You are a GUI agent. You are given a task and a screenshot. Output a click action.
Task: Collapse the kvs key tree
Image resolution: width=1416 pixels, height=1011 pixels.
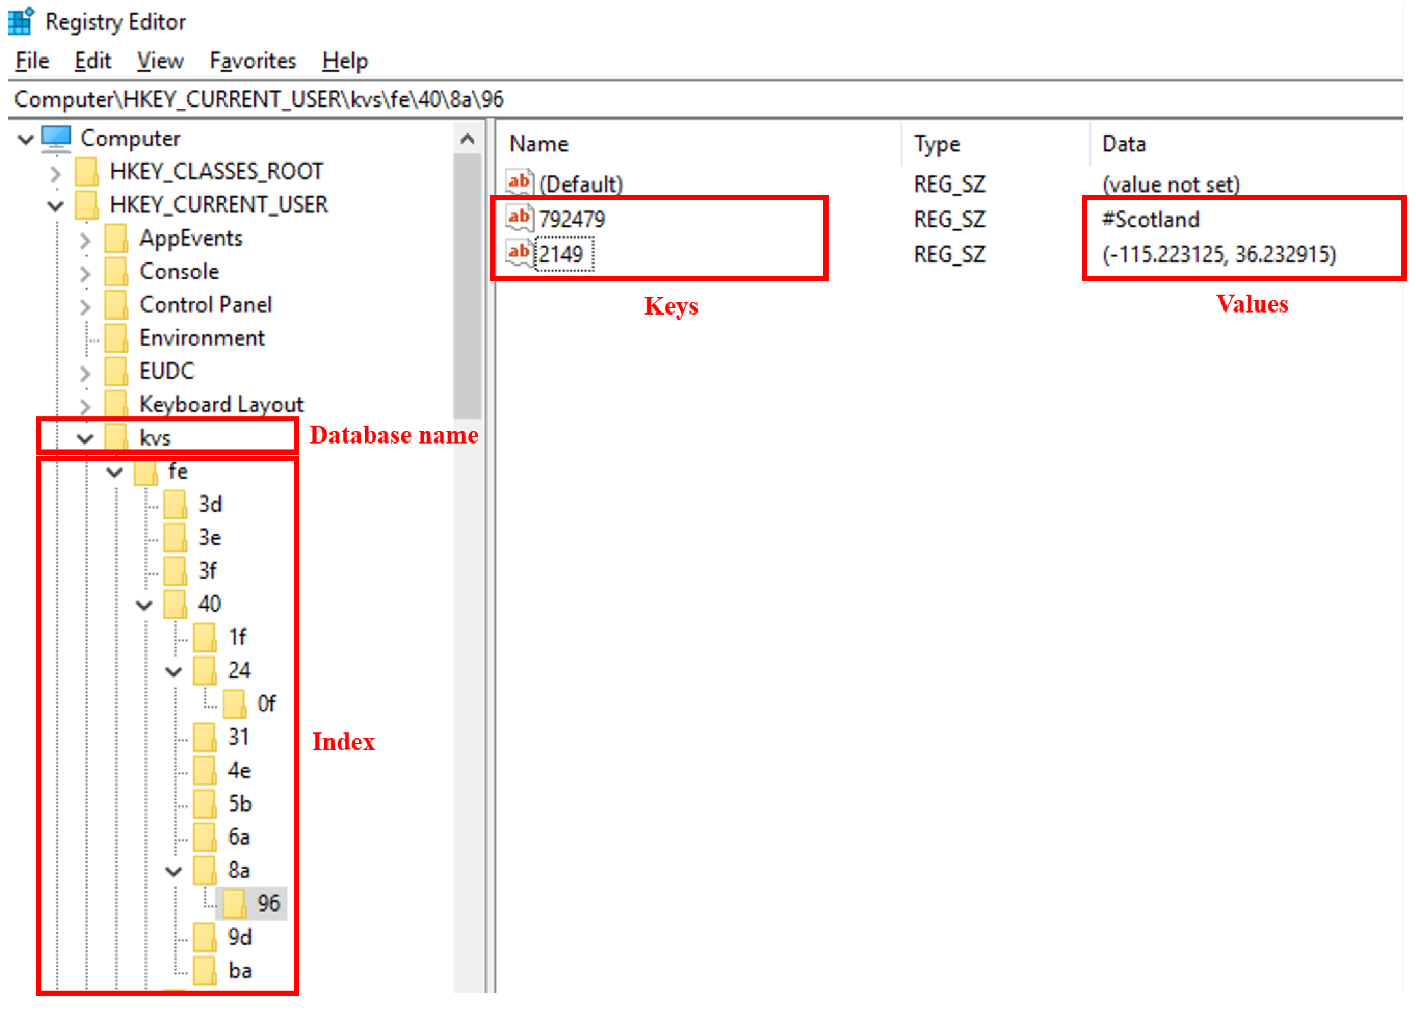pos(85,438)
